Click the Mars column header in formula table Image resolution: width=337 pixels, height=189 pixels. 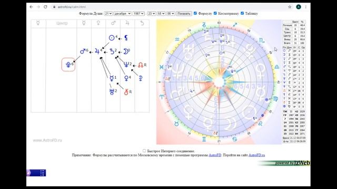[x=113, y=23]
